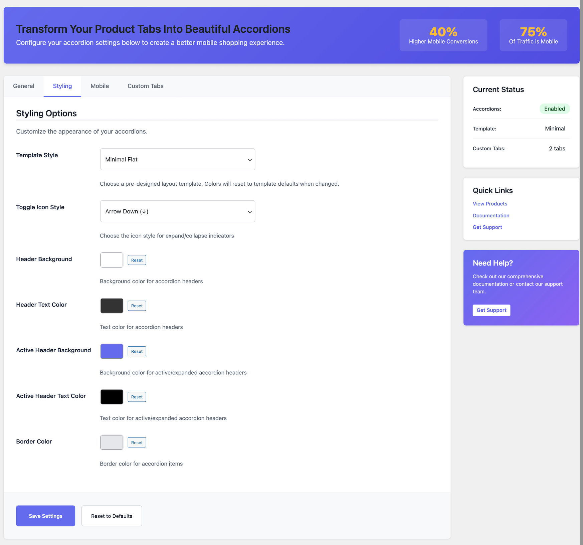The height and width of the screenshot is (545, 583).
Task: Click the 'Text color for accordion headers' description
Action: pos(141,327)
